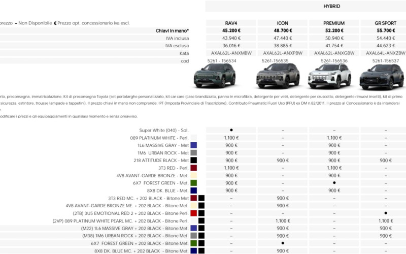Select the PREMIUM column header
406x254 pixels.
(334, 23)
